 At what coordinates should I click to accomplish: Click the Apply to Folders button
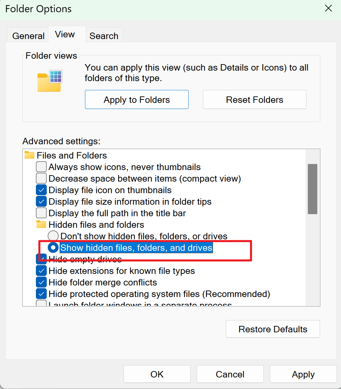pyautogui.click(x=136, y=100)
